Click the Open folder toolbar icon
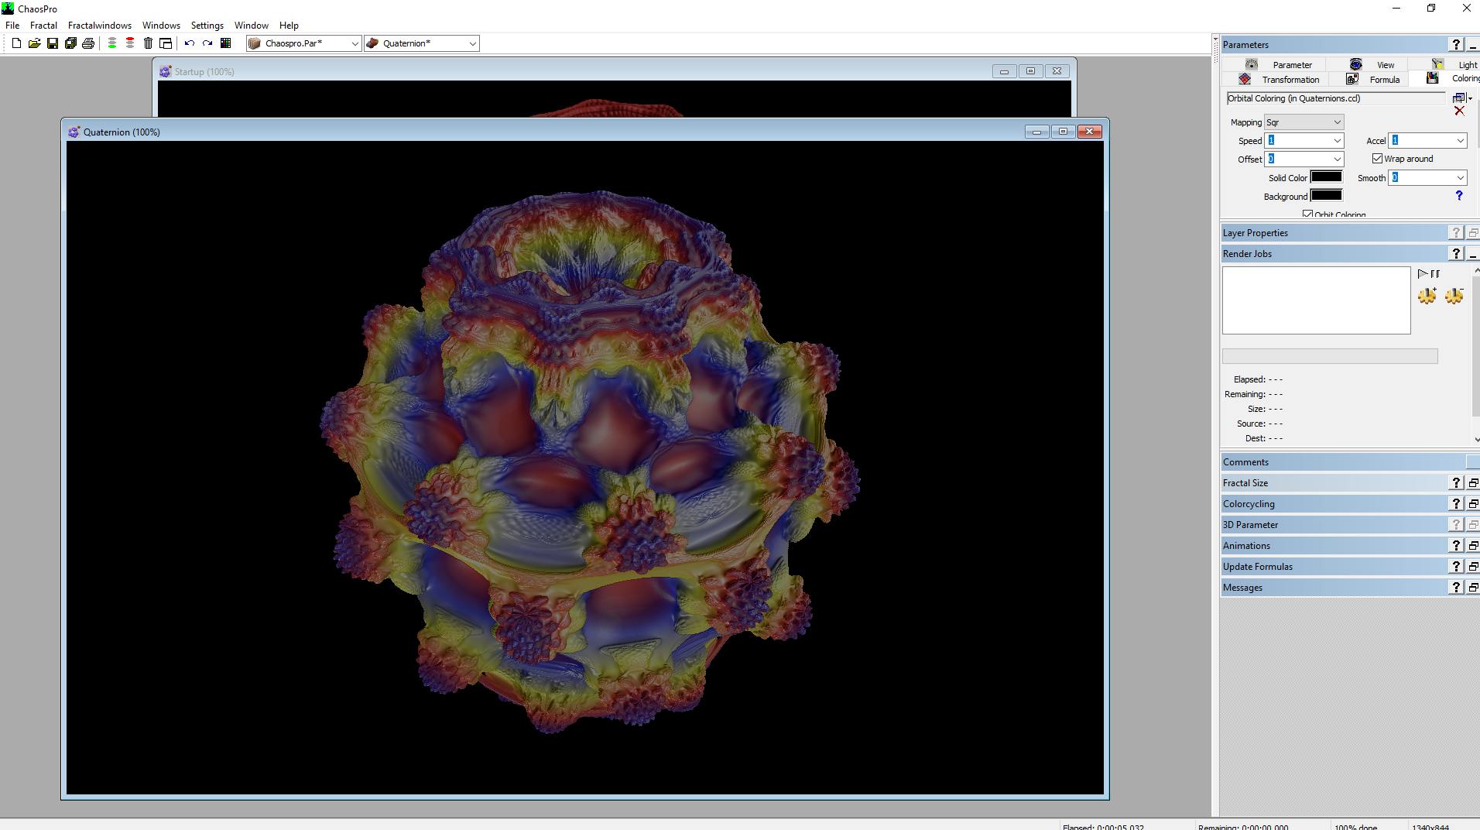1480x830 pixels. point(34,43)
